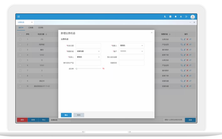
Task: Click the logout icon in top bar
Action: pyautogui.click(x=186, y=17)
